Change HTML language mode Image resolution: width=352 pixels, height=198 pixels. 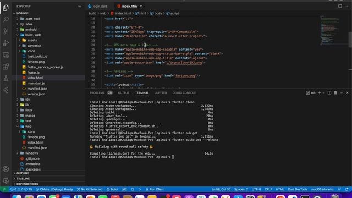(x=280, y=189)
